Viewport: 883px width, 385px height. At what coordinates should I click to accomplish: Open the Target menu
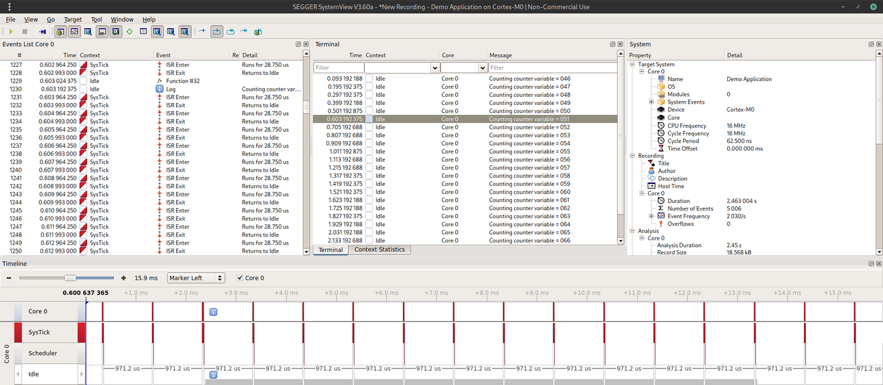(x=72, y=19)
